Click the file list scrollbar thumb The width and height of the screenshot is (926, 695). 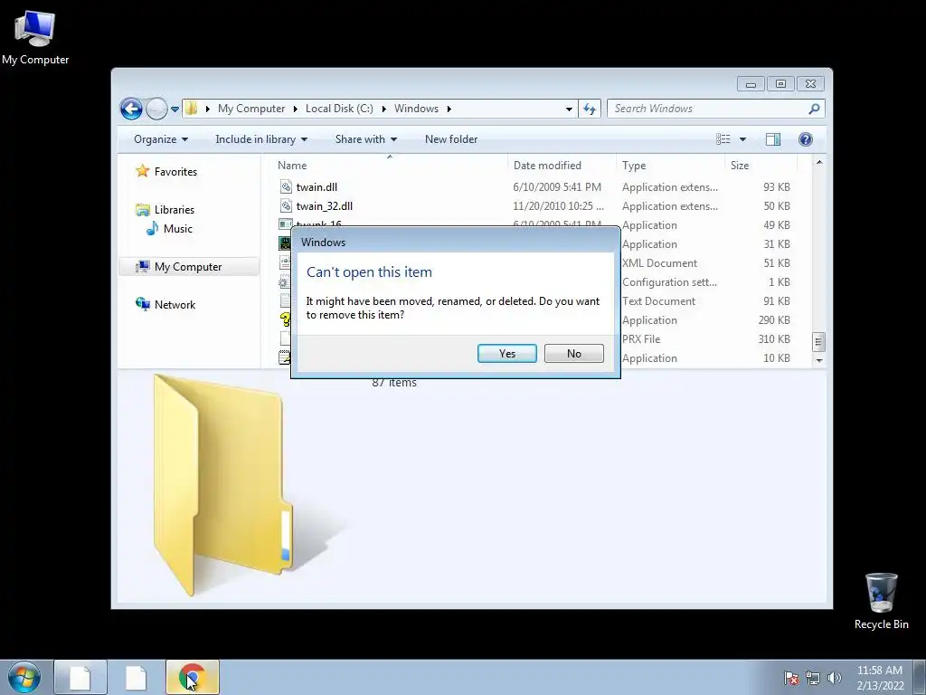pyautogui.click(x=818, y=341)
